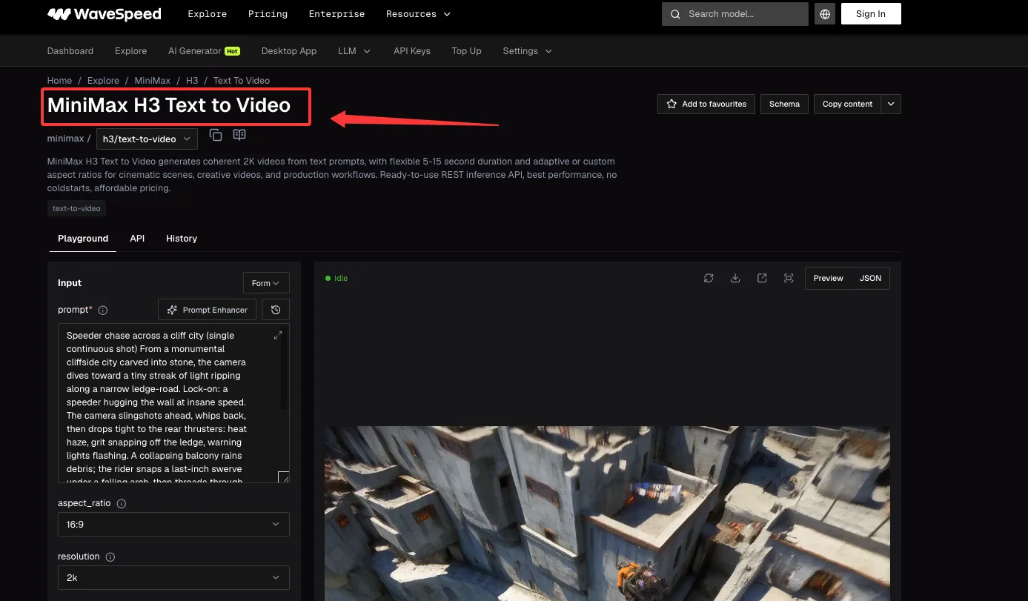Open the Schema button
Viewport: 1028px width, 601px height.
pyautogui.click(x=784, y=104)
